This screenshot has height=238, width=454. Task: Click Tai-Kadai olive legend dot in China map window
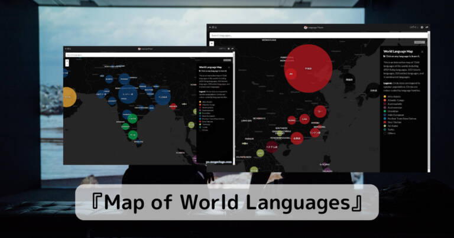(385, 126)
